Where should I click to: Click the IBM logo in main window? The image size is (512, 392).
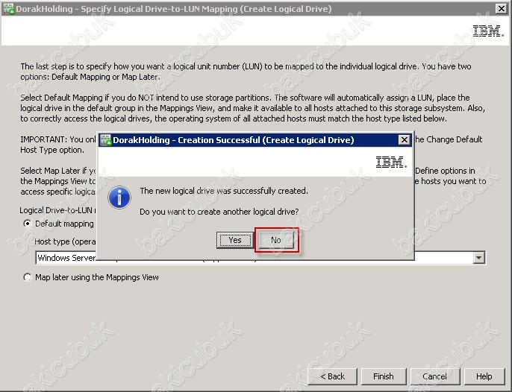coord(488,31)
